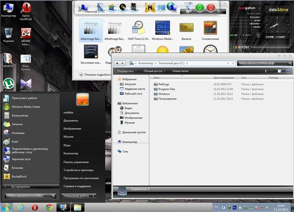Select Рабочий стол in the navigation pane
Viewport: 294px width, 212px height.
(133, 94)
